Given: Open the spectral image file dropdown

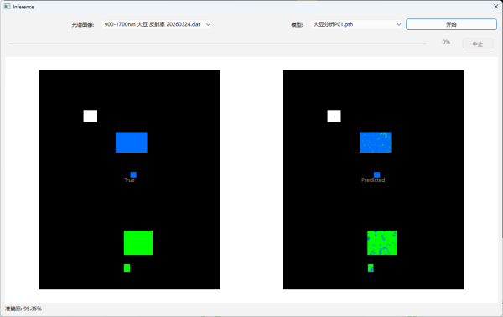Looking at the screenshot, I should coord(156,24).
